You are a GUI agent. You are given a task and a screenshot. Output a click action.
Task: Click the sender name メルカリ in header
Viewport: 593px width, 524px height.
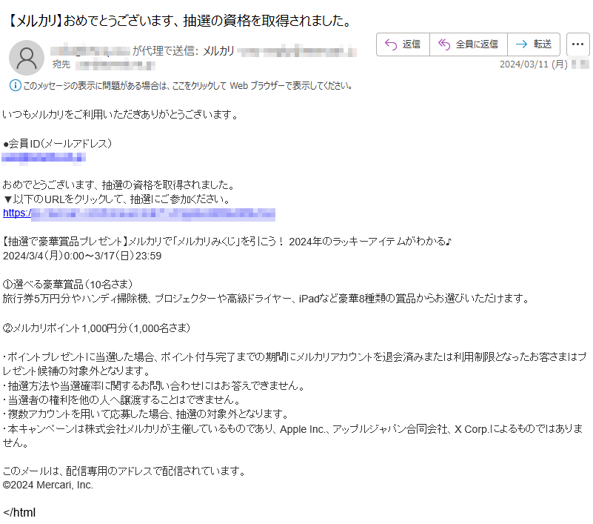tap(218, 50)
